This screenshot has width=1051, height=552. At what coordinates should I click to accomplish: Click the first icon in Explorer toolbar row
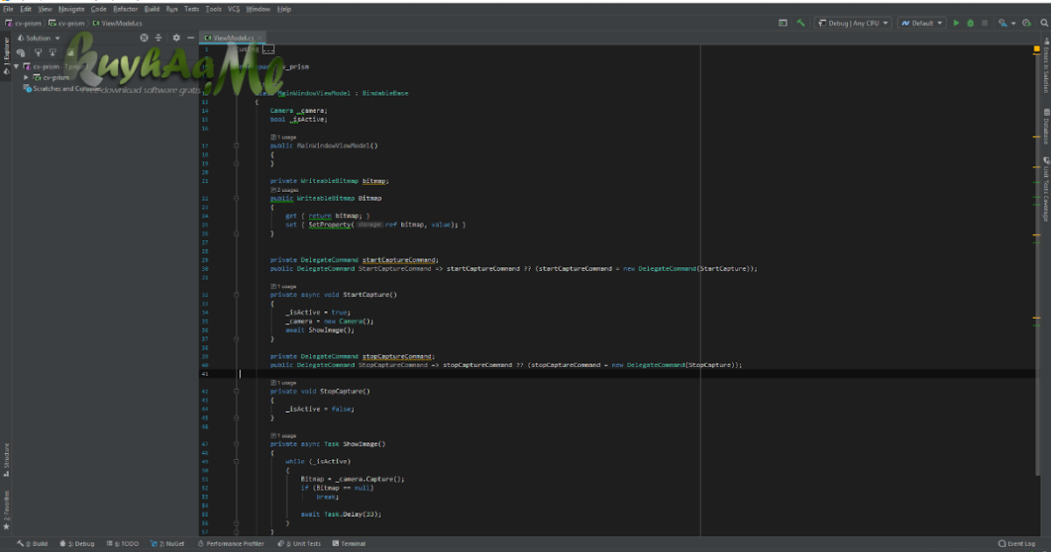[x=21, y=53]
